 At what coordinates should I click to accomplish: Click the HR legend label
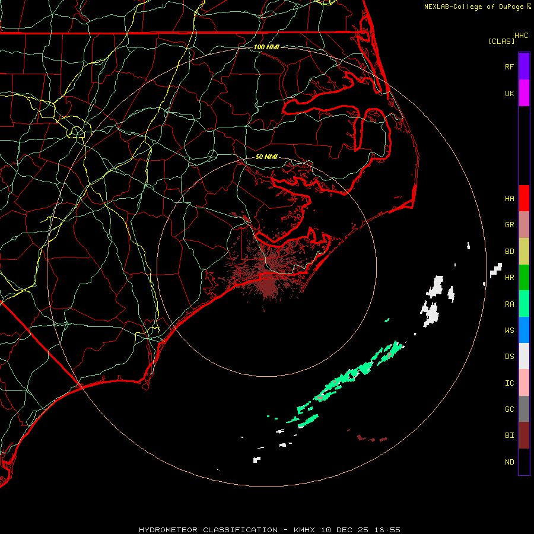point(510,278)
